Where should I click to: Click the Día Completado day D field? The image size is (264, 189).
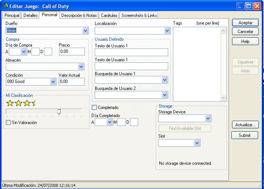coord(134,122)
